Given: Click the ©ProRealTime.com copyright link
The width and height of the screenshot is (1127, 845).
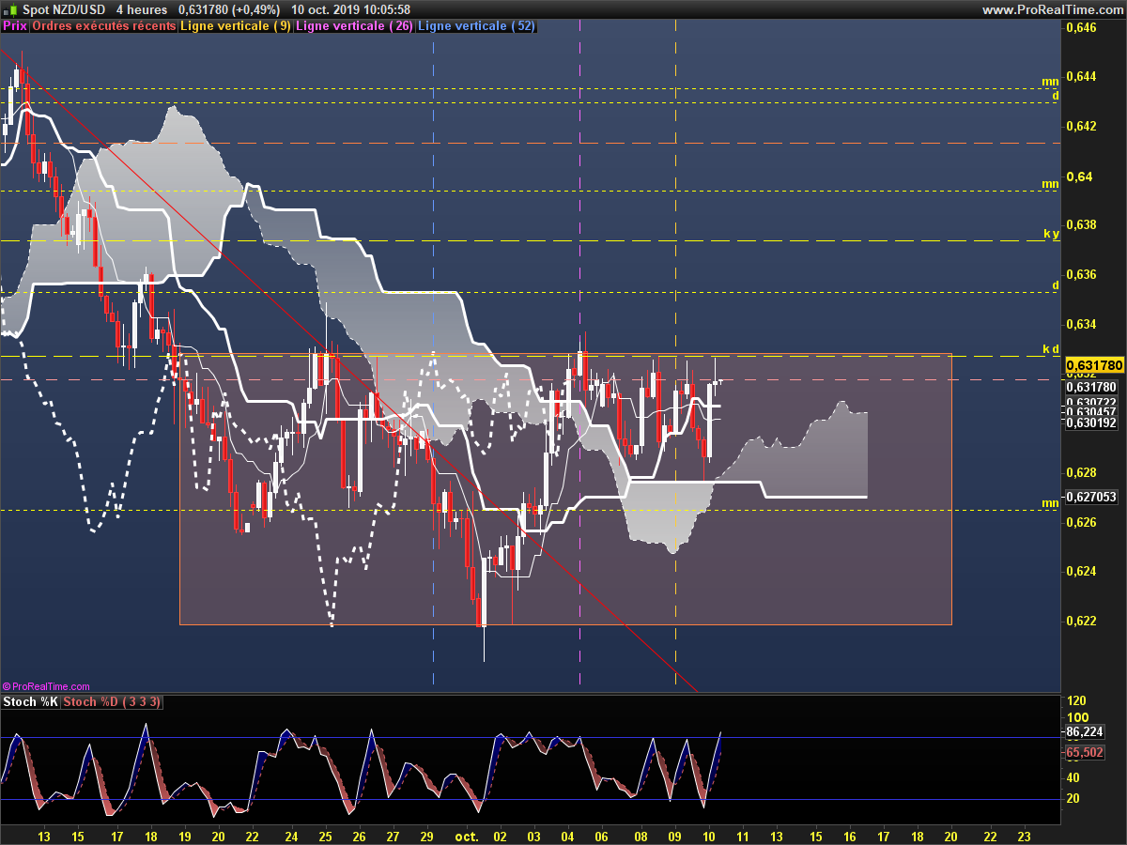Looking at the screenshot, I should 46,687.
